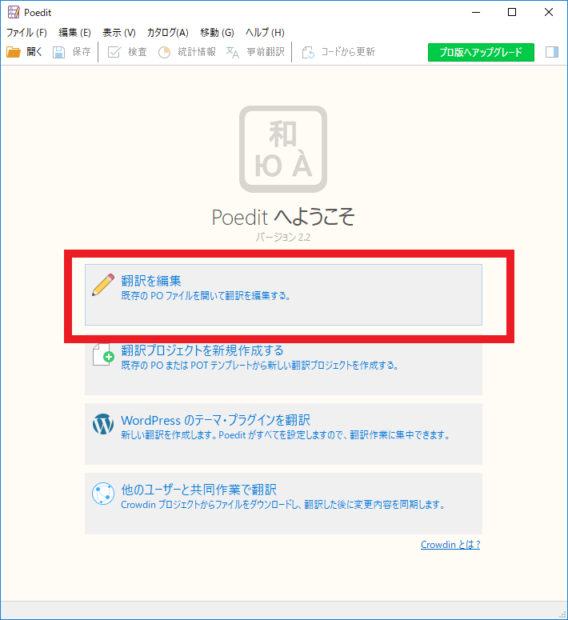Toggle the sidebar panel icon at toolbar right

(552, 52)
